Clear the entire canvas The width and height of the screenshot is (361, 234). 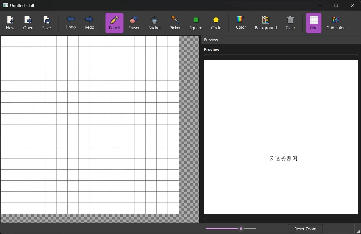(x=290, y=23)
